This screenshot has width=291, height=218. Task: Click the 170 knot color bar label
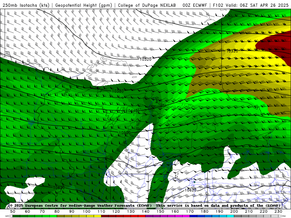(190, 211)
